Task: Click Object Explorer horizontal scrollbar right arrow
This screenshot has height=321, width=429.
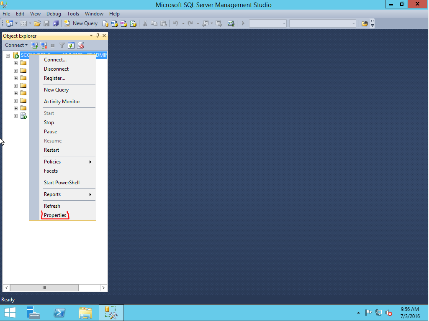Action: (x=103, y=288)
